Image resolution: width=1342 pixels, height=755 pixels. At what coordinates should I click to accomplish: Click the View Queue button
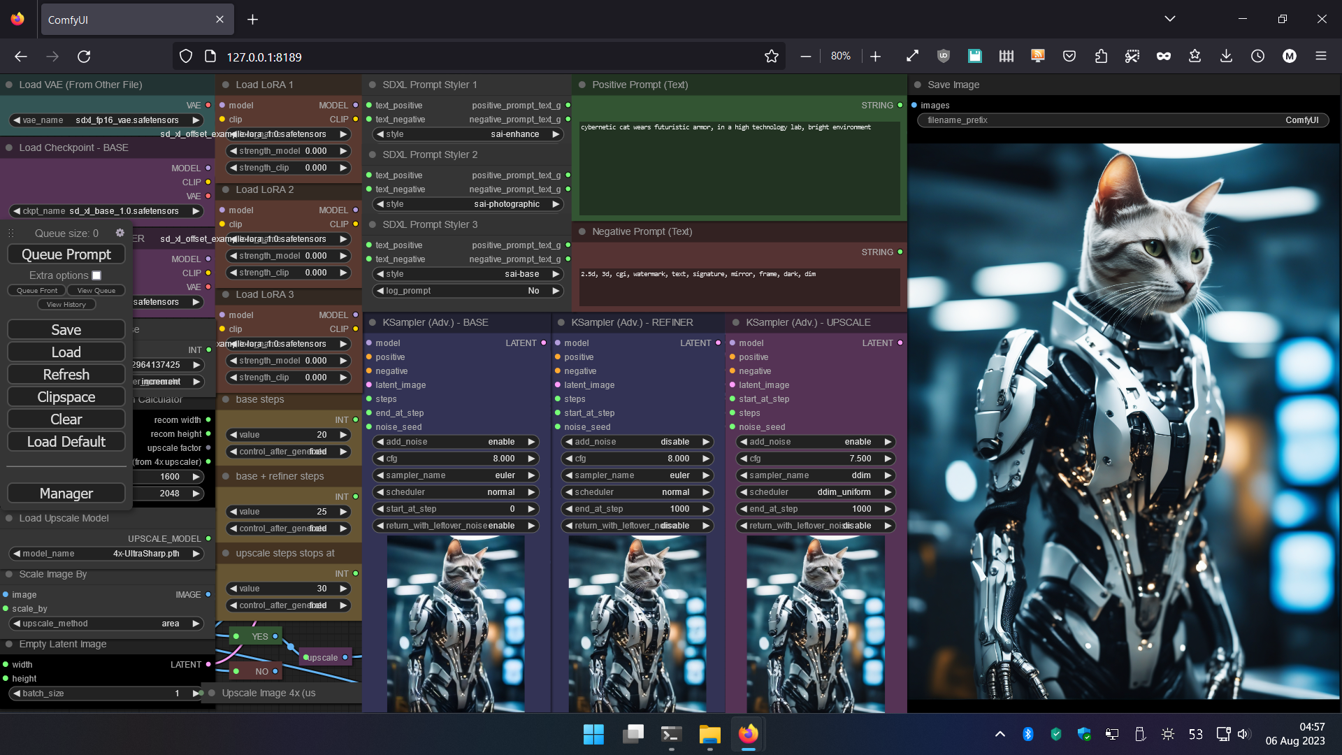pyautogui.click(x=96, y=289)
